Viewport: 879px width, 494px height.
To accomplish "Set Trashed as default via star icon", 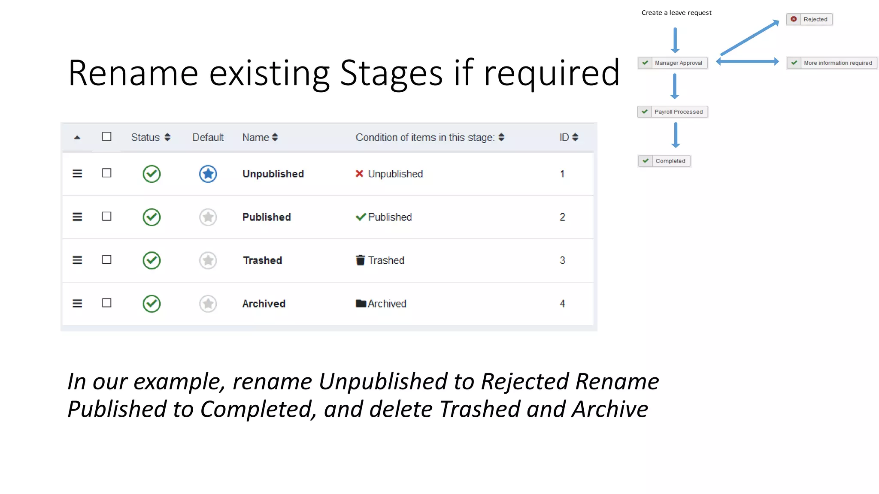I will (208, 260).
